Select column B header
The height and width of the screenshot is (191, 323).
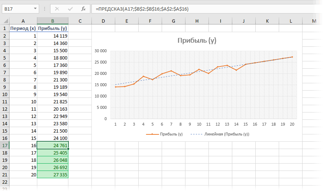53,21
